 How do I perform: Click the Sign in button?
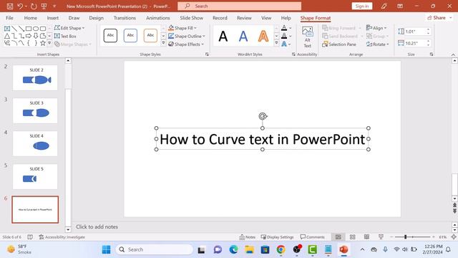[362, 6]
